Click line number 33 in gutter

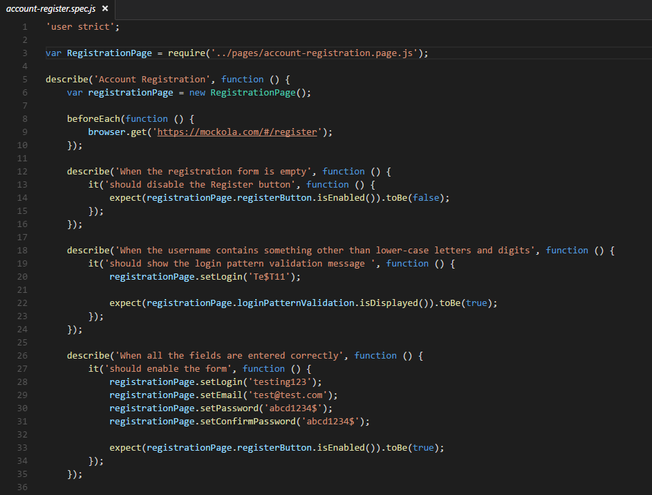coord(22,447)
